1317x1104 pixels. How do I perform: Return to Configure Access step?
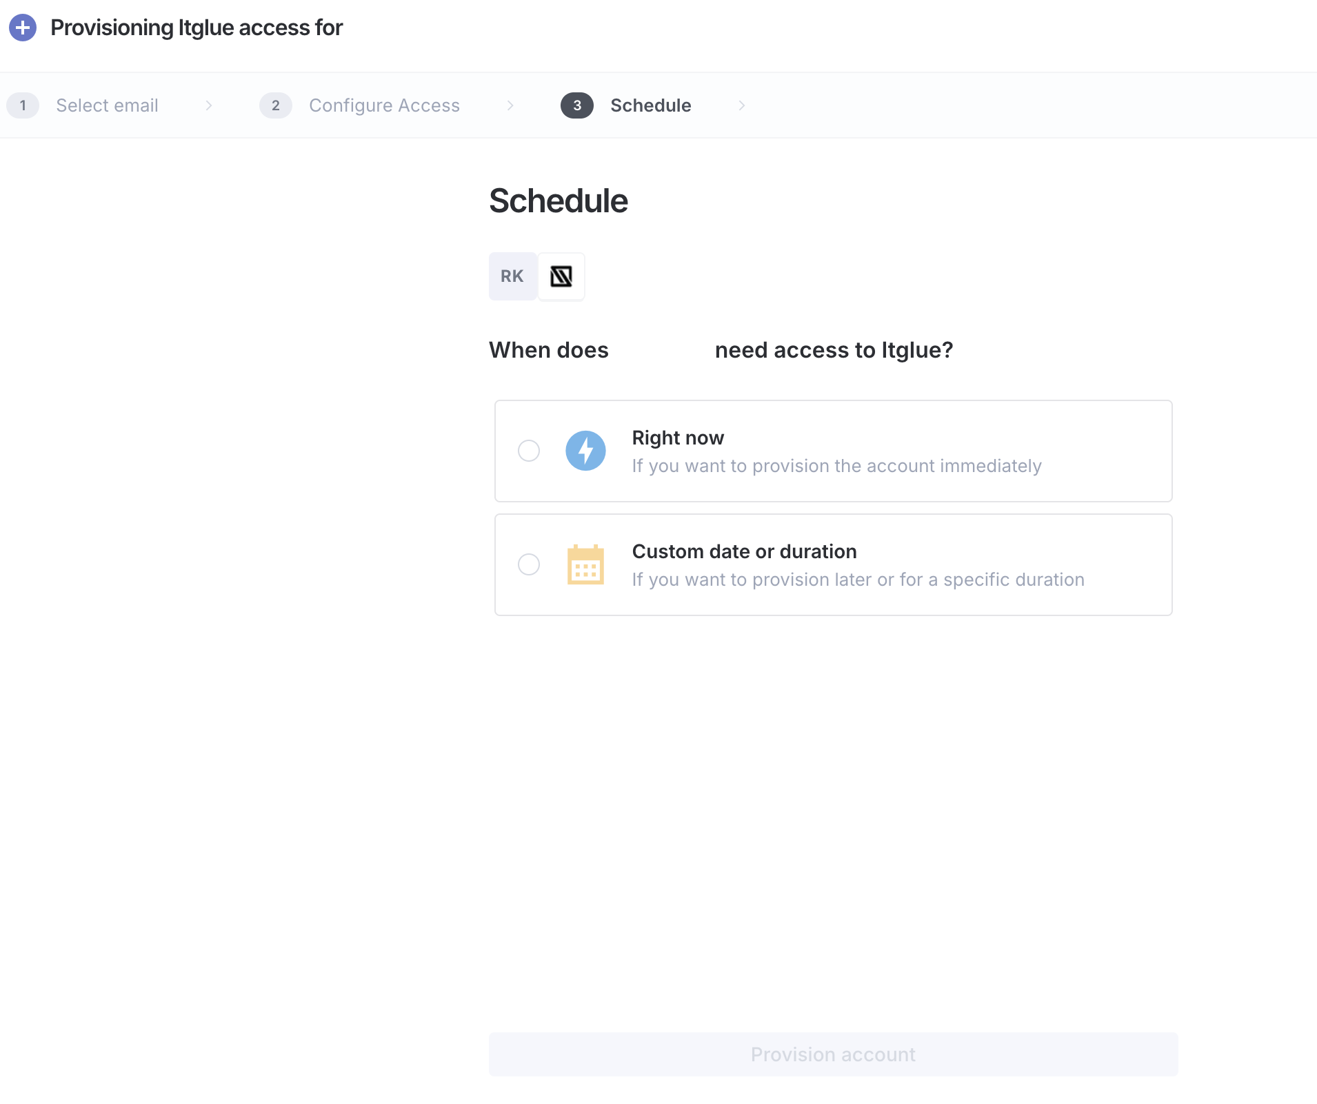pos(384,105)
